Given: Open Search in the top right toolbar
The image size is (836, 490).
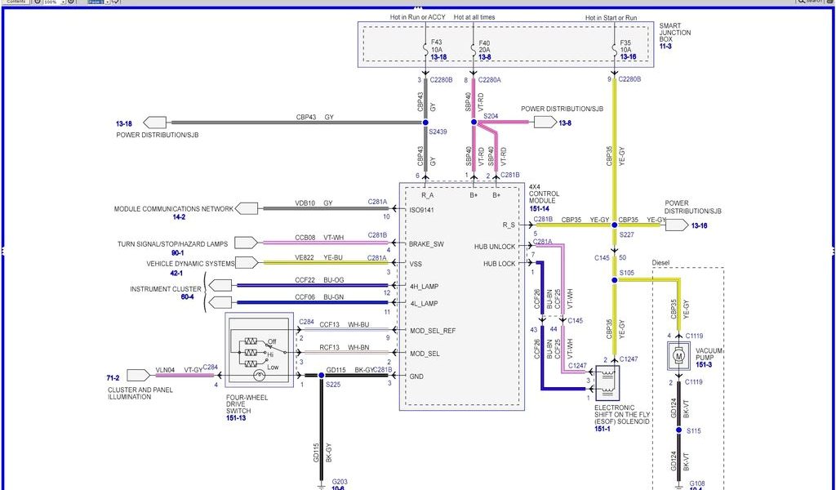Looking at the screenshot, I should click(x=810, y=2).
